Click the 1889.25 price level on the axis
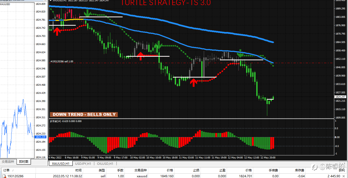Viewport: 348px width, 178px height. point(341,9)
